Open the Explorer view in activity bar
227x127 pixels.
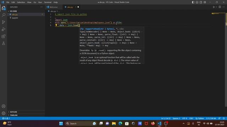click(4, 8)
